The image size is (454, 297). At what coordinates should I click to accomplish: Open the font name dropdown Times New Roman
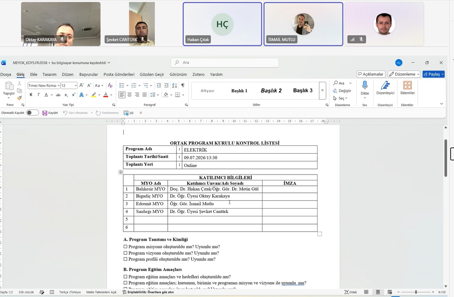click(58, 85)
